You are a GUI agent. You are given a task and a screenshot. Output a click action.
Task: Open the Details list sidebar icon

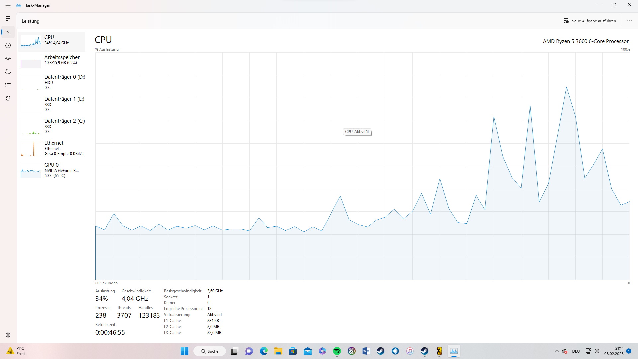(x=8, y=85)
